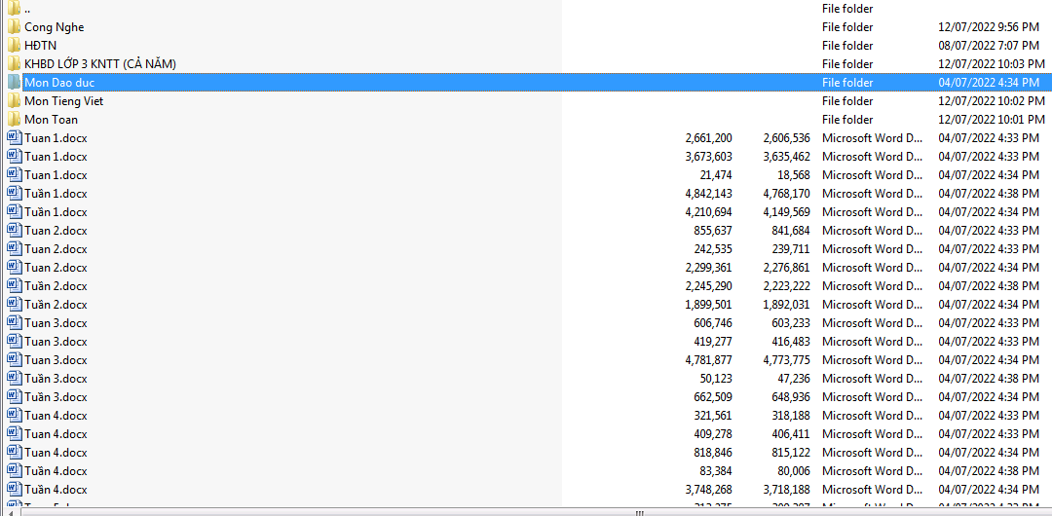
Task: Select the Mon Toan folder name
Action: [51, 120]
